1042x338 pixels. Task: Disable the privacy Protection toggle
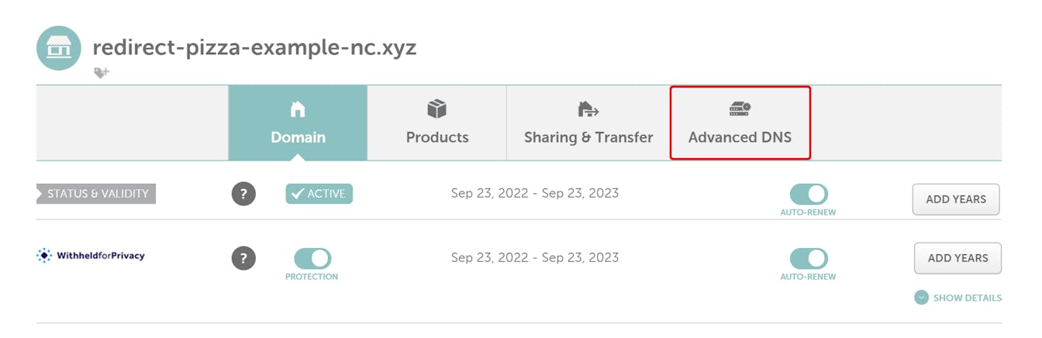coord(312,258)
